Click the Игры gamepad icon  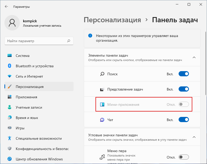(10, 128)
